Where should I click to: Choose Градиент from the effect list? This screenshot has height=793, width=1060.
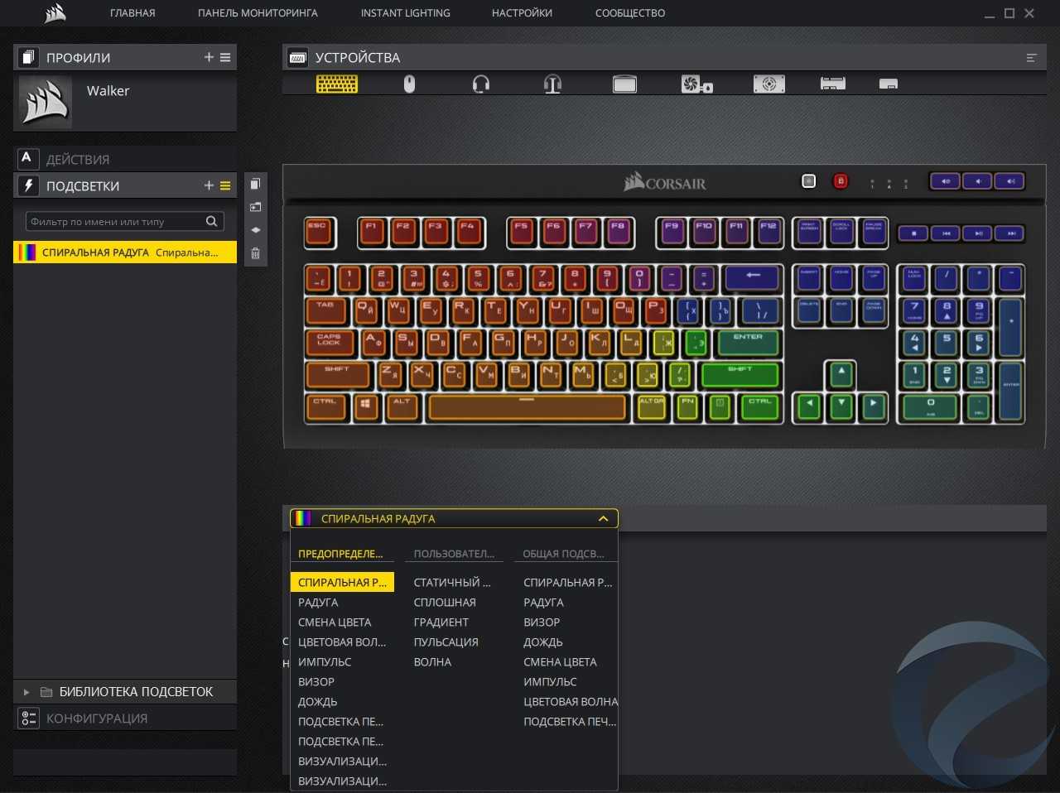pyautogui.click(x=441, y=622)
